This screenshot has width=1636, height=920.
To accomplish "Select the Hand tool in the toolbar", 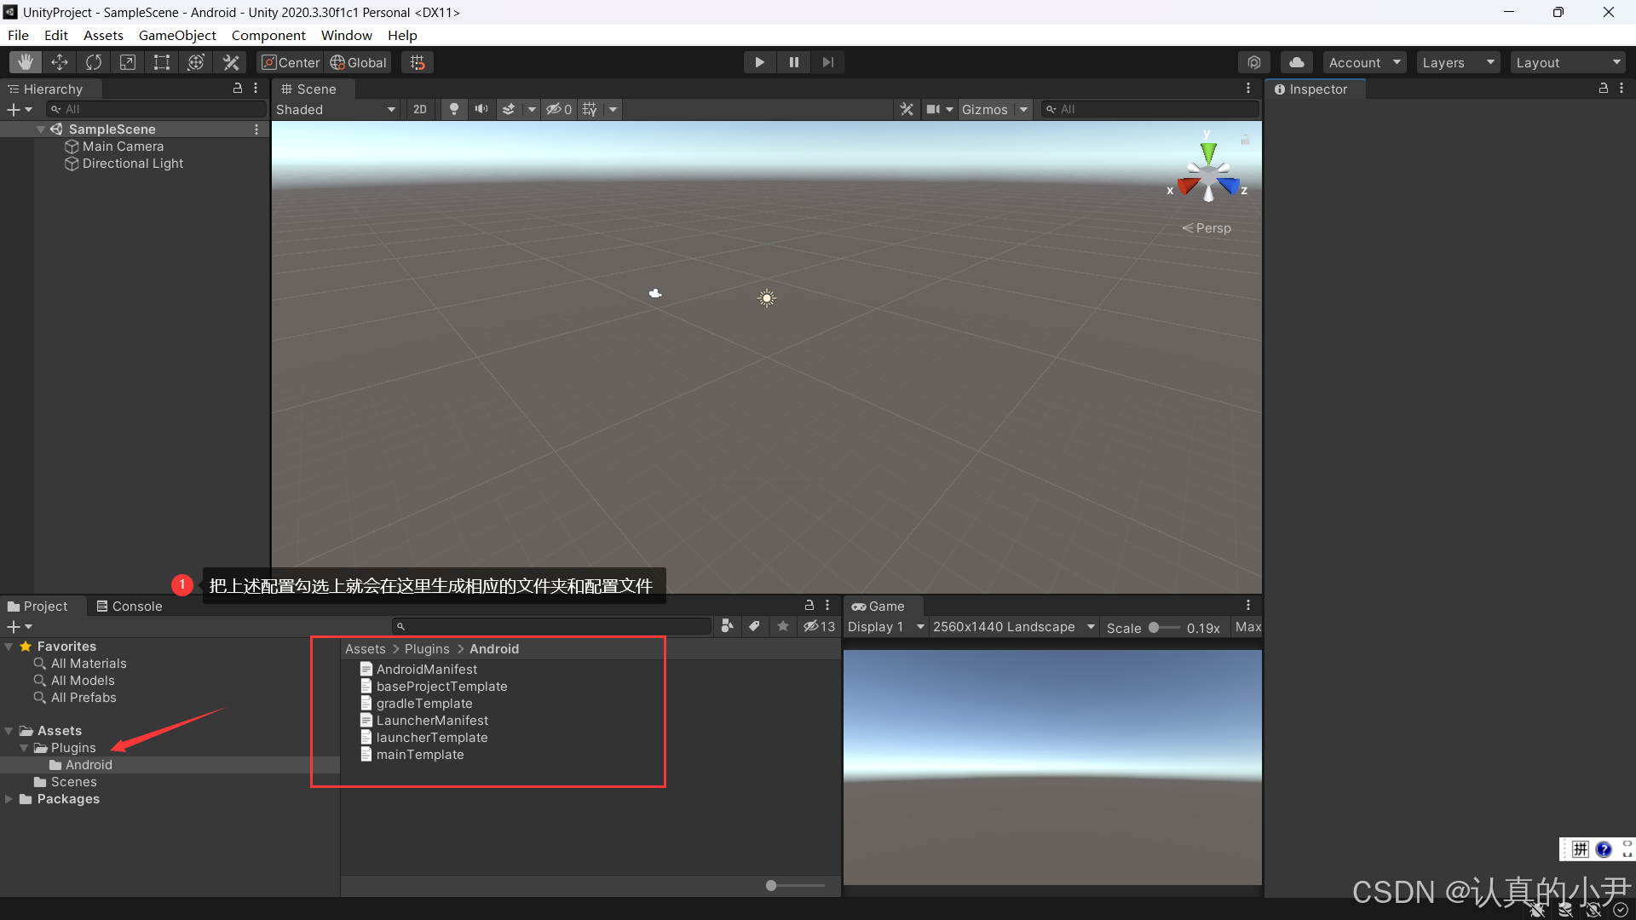I will tap(25, 61).
